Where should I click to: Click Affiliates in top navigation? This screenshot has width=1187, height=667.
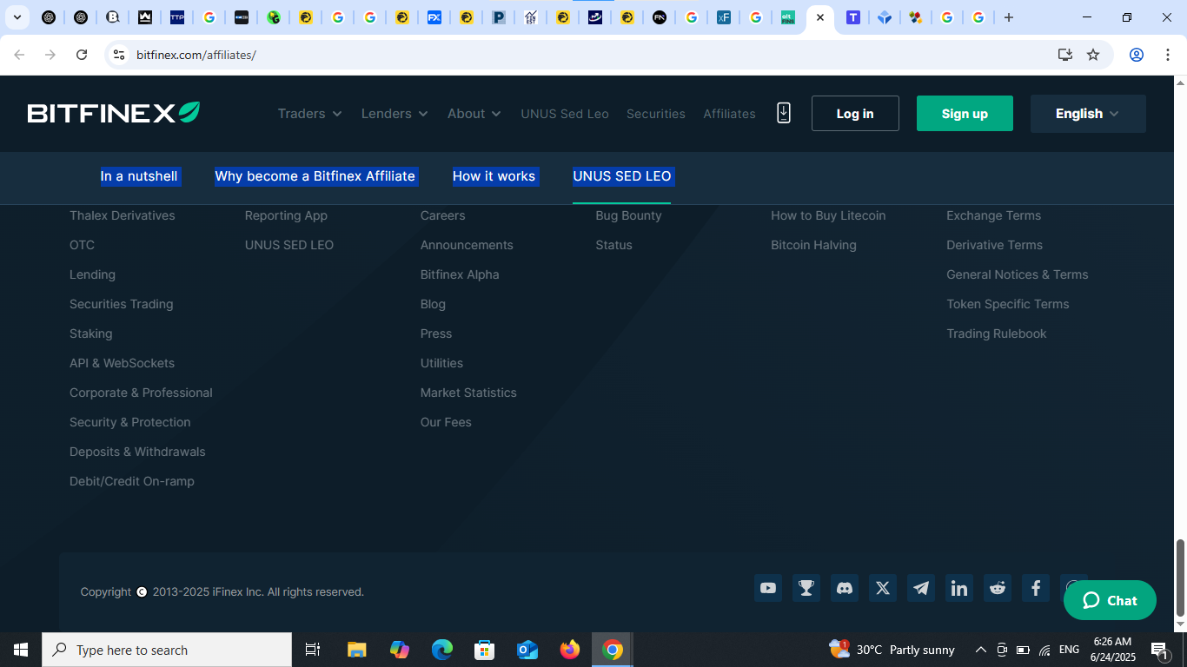pos(729,114)
